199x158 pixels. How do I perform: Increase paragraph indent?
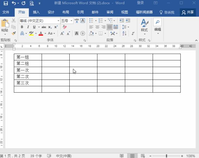point(128,20)
